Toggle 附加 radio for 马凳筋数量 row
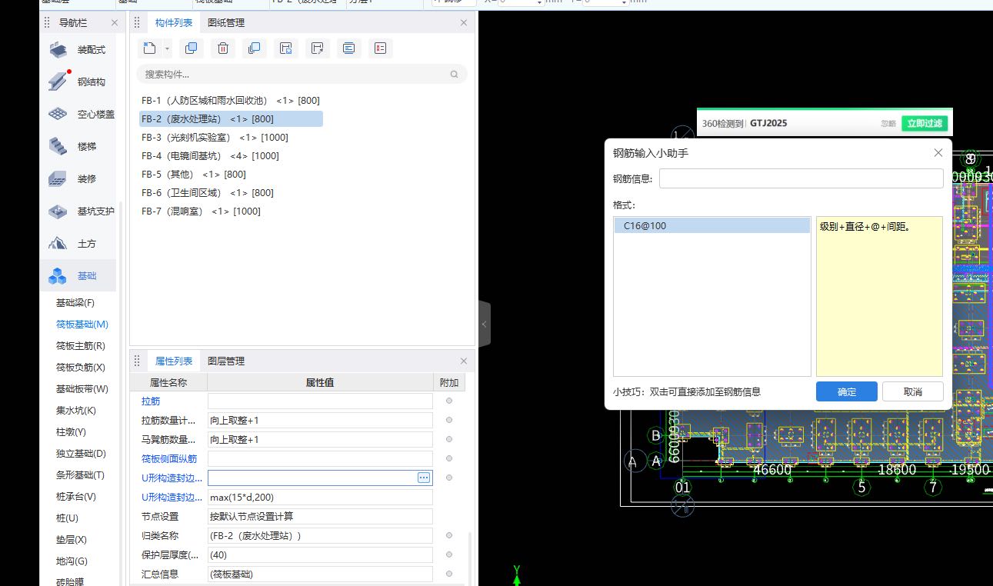 tap(449, 439)
